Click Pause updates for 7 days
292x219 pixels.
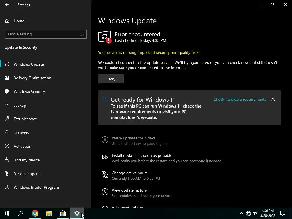point(133,138)
